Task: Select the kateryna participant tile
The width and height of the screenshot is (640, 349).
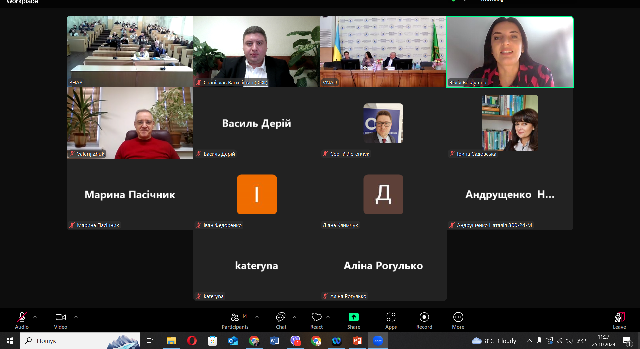Action: pos(257,265)
